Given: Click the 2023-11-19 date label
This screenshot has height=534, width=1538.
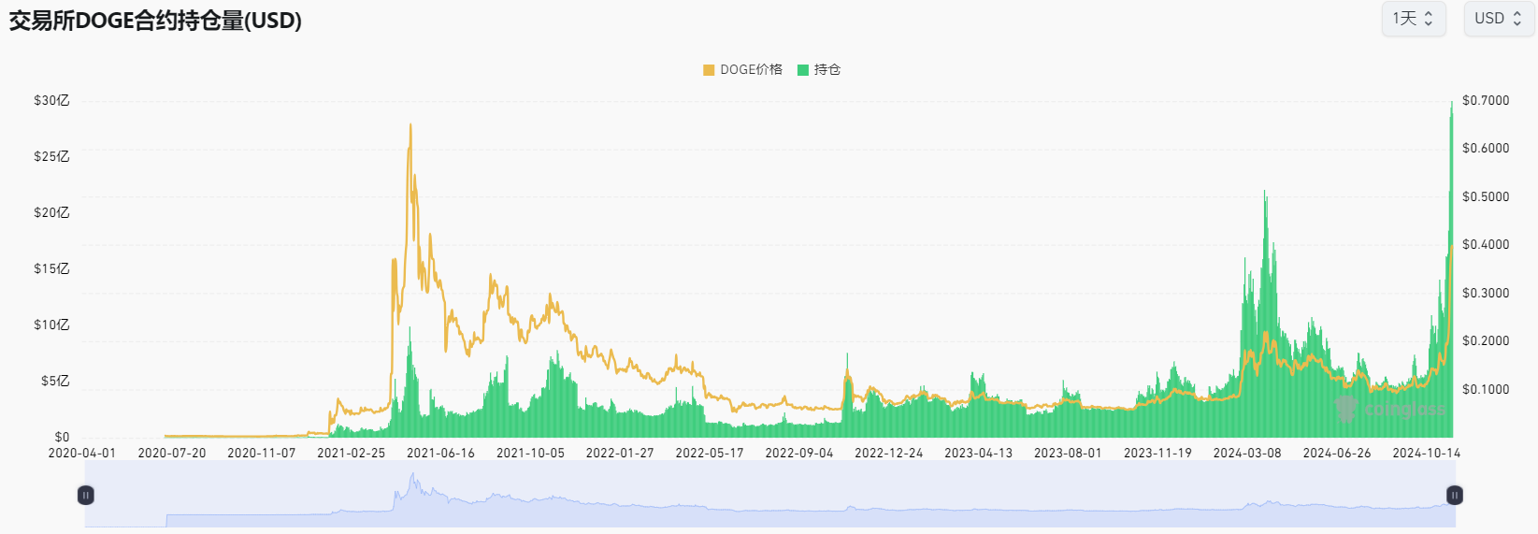Looking at the screenshot, I should point(1157,453).
